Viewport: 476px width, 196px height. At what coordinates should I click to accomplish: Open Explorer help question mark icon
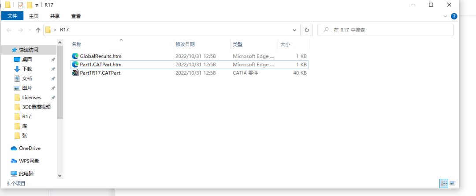click(454, 16)
